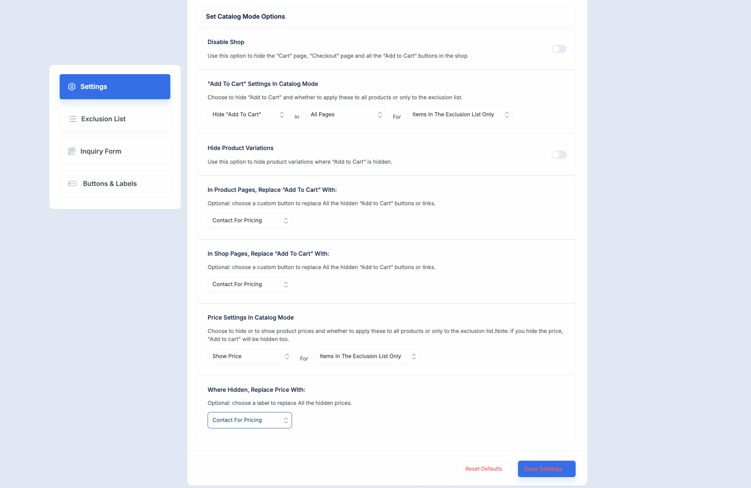The image size is (751, 488).
Task: Toggle the Disable Shop switch
Action: pos(559,49)
